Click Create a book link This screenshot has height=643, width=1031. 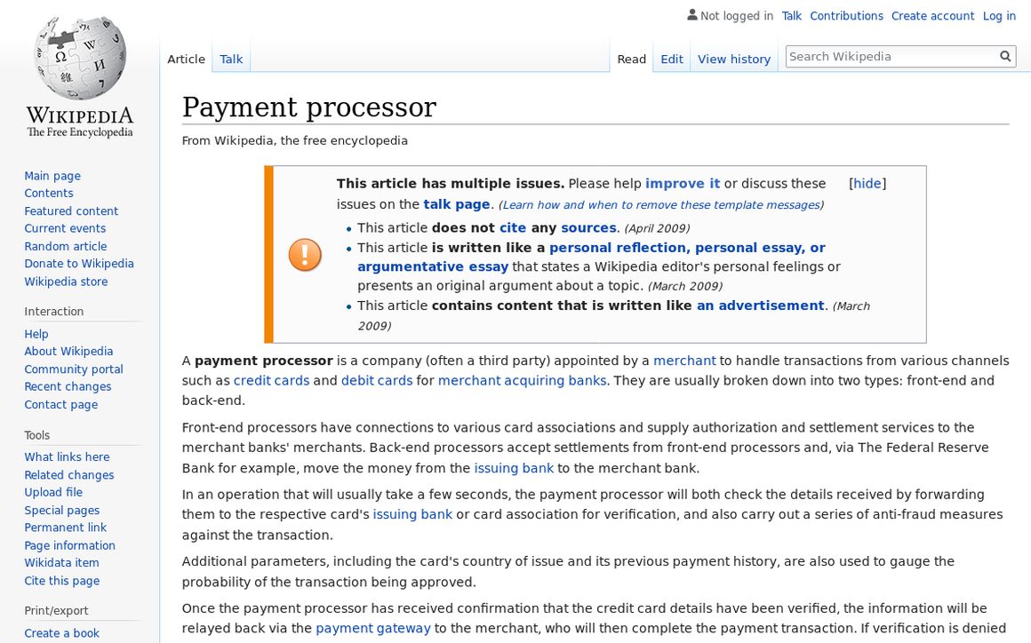(x=62, y=633)
